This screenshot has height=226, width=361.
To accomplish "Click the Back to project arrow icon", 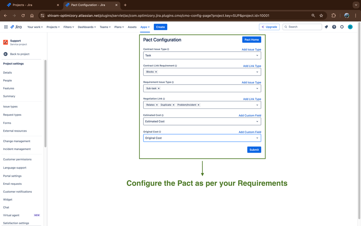I will tap(5, 54).
